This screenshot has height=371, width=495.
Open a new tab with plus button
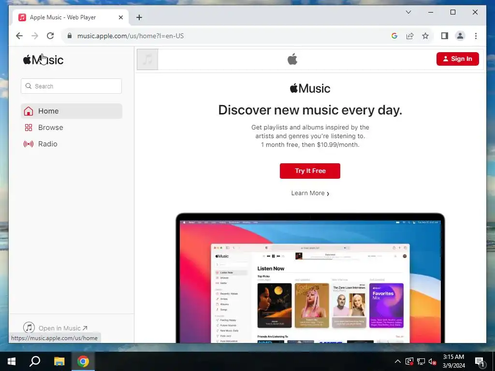tap(139, 17)
